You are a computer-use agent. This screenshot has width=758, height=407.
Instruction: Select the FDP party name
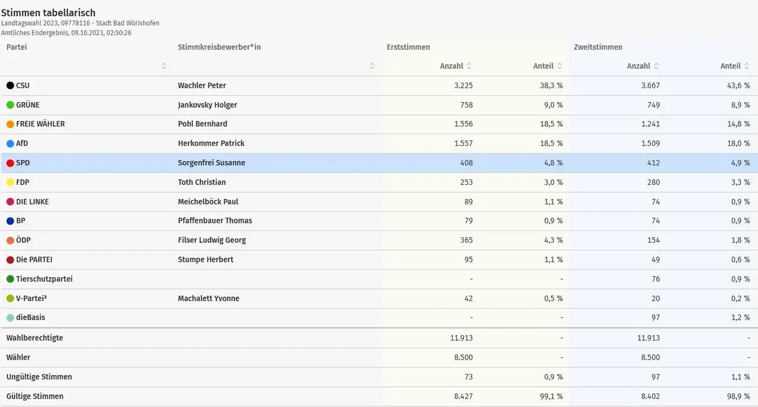(x=23, y=182)
